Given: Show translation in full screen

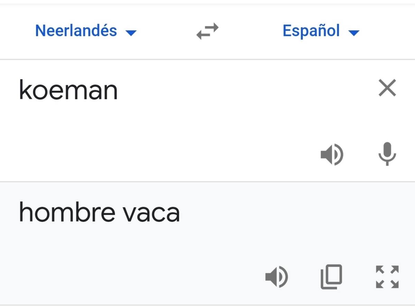Looking at the screenshot, I should 387,277.
